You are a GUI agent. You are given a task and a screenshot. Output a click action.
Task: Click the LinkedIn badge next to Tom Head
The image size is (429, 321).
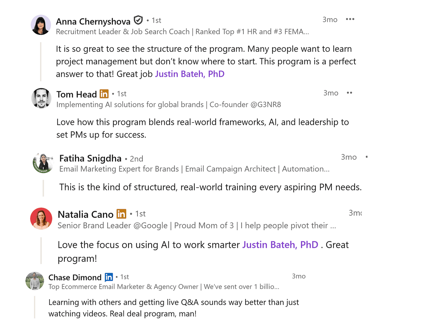click(x=104, y=94)
